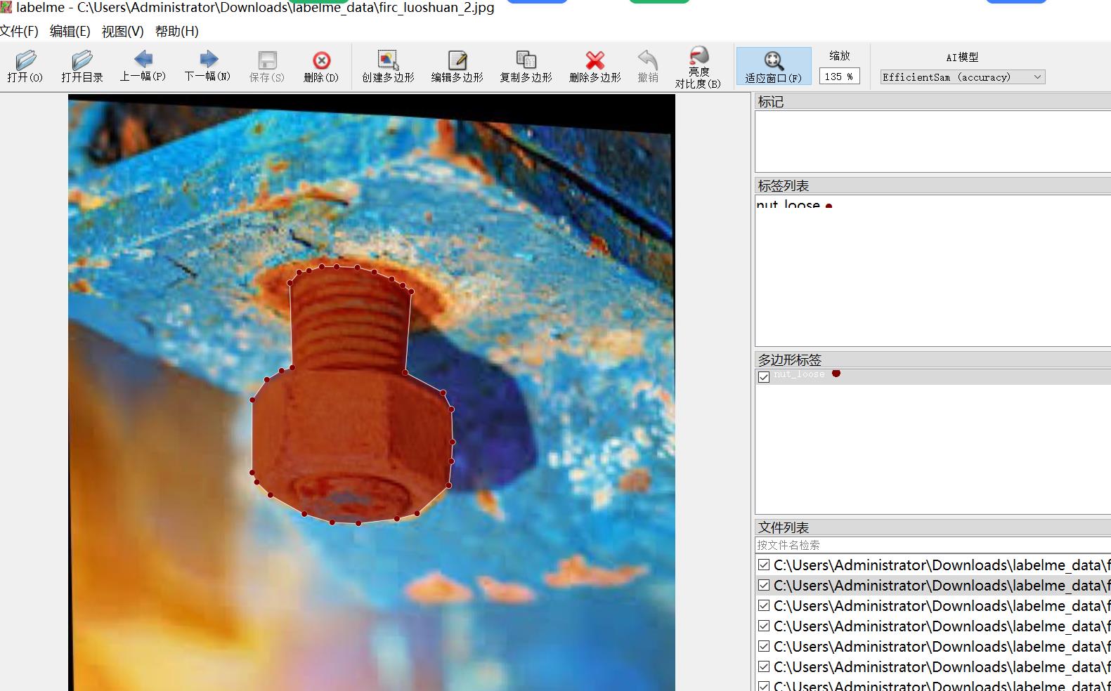1111x691 pixels.
Task: Select the Edit Polygon (编辑多边形) tool
Action: click(x=457, y=67)
